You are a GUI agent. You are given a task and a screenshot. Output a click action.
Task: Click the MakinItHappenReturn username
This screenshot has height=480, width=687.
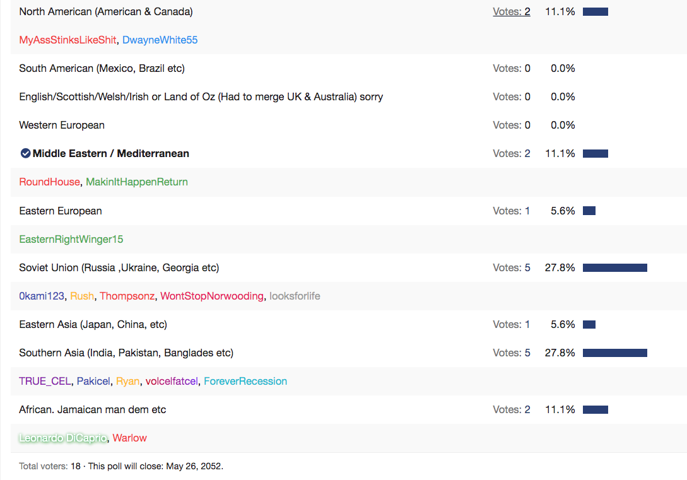137,182
